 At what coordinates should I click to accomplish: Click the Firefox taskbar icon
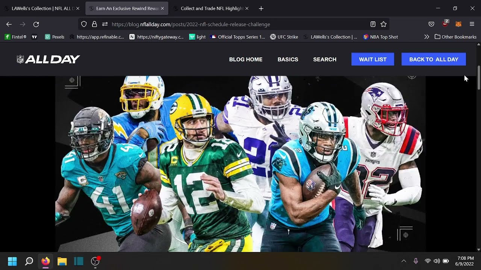click(x=45, y=261)
